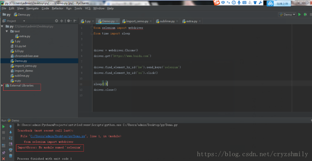Select sublime.py in the project tree
This screenshot has height=161, width=312.
22,76
